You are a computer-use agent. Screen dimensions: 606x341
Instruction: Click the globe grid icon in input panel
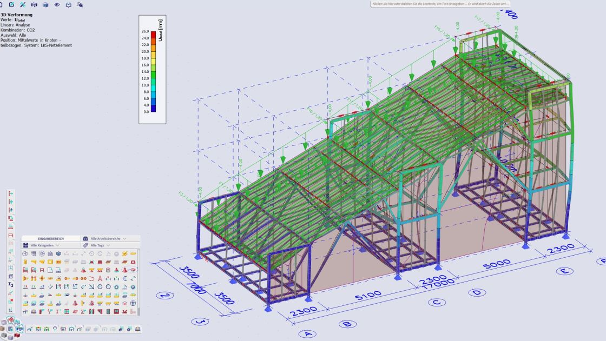(133, 304)
